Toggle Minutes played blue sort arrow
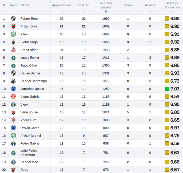The image size is (183, 173). click(x=106, y=12)
